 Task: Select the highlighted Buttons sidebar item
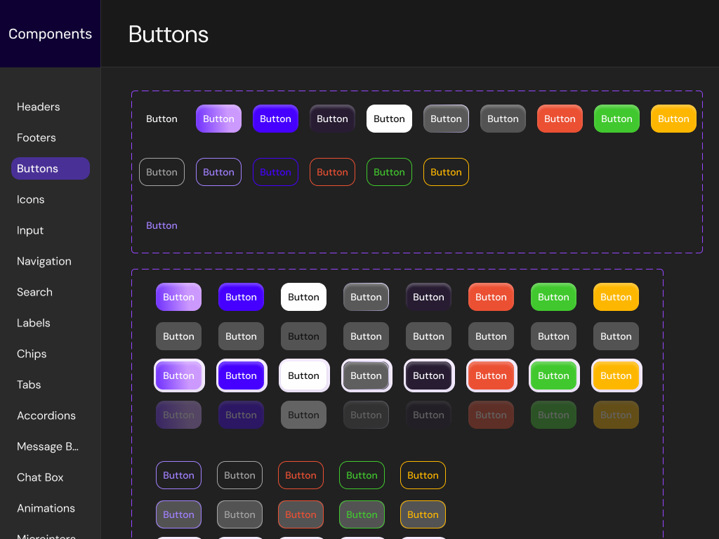[x=50, y=168]
